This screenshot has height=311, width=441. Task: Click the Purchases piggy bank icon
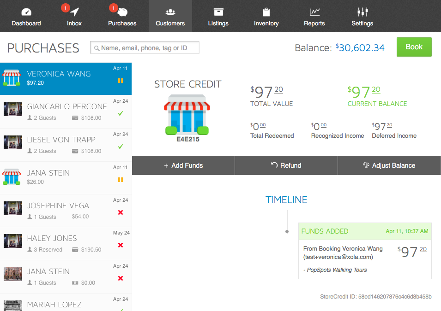click(123, 12)
